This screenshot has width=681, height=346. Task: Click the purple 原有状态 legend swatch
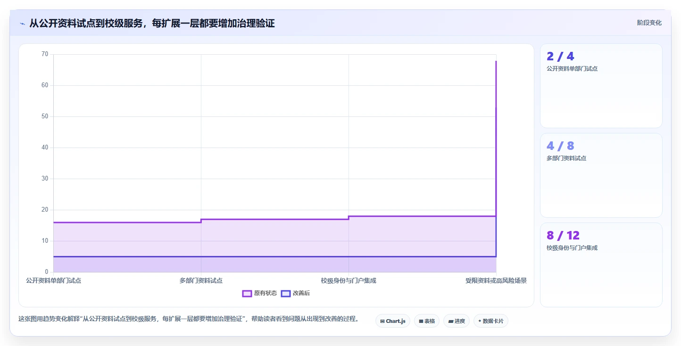pyautogui.click(x=247, y=293)
